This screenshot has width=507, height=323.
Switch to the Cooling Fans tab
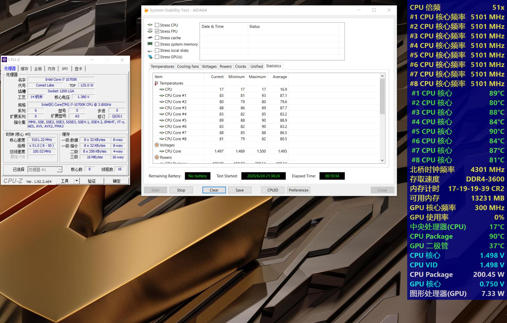(x=188, y=66)
